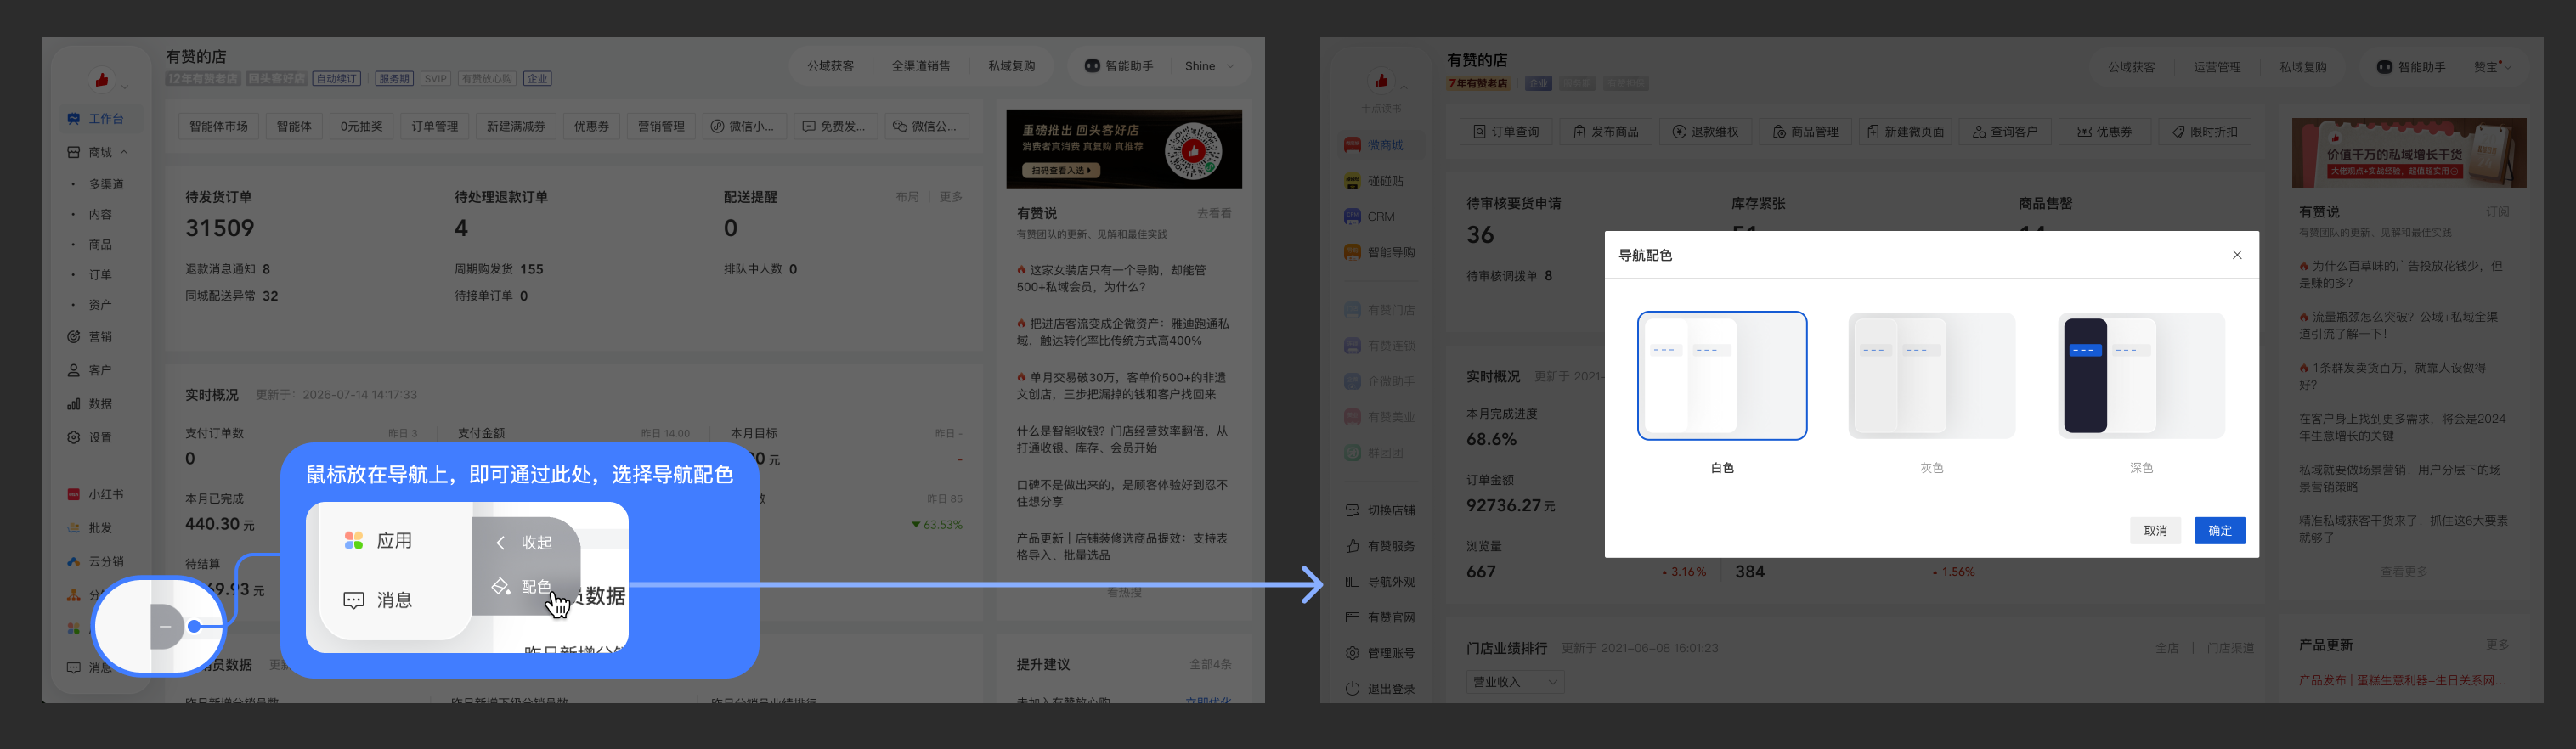This screenshot has width=2576, height=749.
Task: Open the 多渠道 submenu item
Action: pyautogui.click(x=106, y=184)
